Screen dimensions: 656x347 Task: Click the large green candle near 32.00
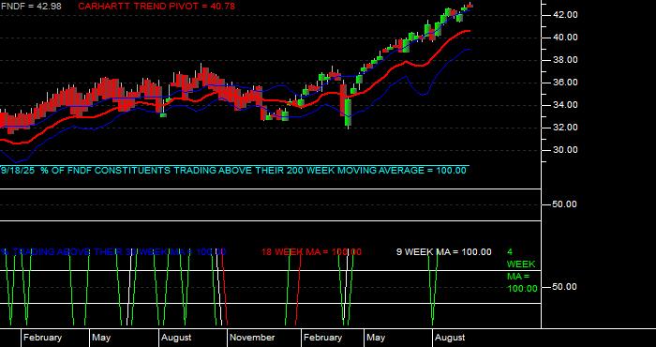pos(348,113)
